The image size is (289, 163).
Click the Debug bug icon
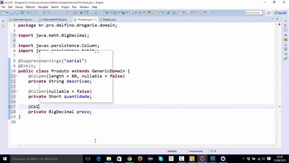click(107, 13)
